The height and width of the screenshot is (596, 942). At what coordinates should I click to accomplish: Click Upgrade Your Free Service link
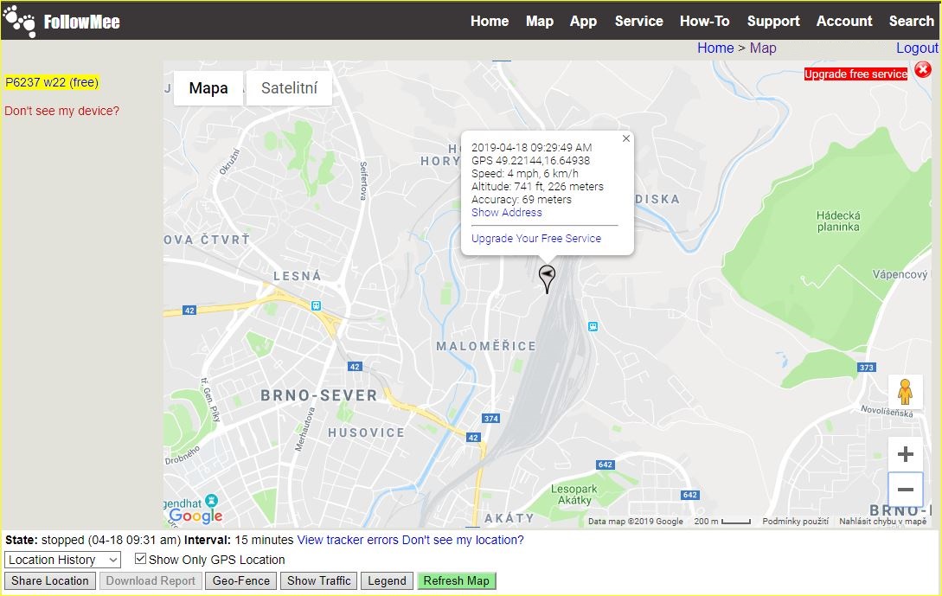pyautogui.click(x=536, y=239)
